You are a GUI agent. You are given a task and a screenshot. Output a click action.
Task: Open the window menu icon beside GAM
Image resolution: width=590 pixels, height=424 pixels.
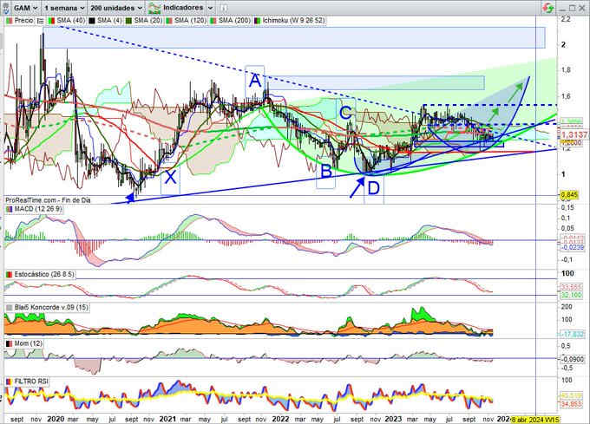point(5,8)
